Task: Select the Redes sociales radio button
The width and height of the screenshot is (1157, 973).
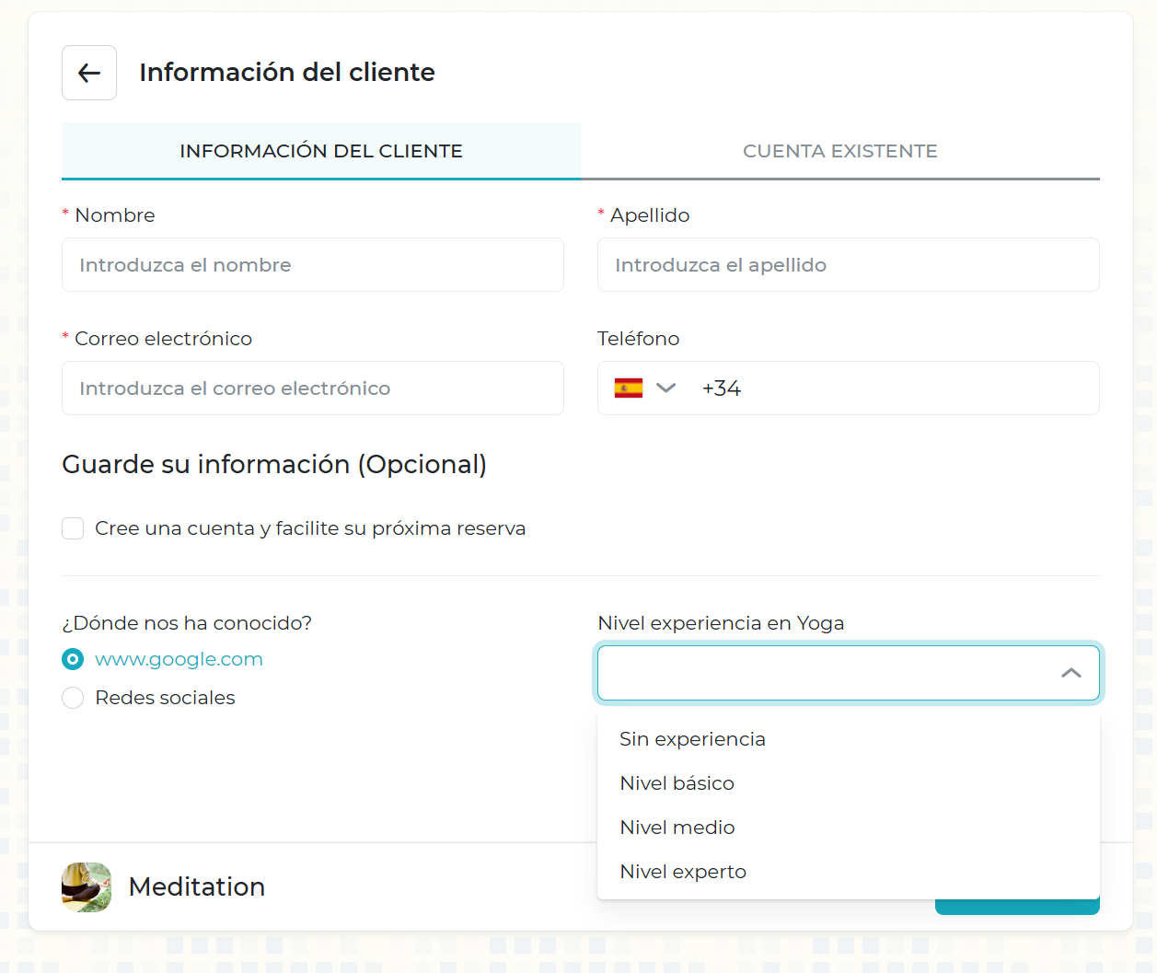Action: 73,698
